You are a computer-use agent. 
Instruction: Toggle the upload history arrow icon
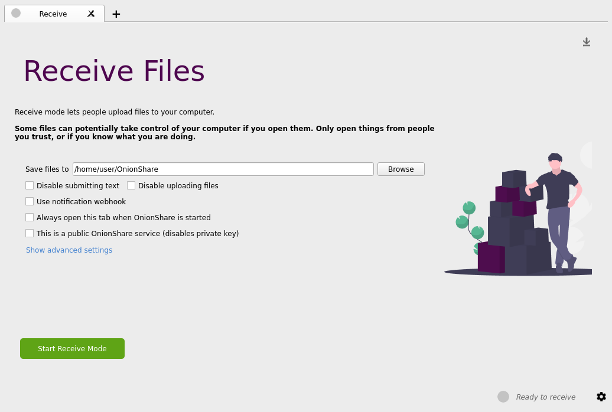click(586, 42)
